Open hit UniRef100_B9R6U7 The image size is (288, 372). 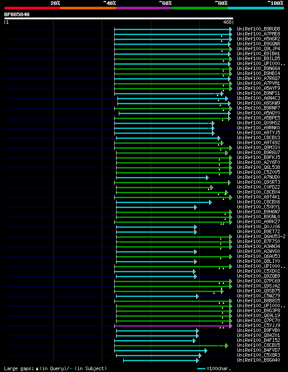coord(258,153)
